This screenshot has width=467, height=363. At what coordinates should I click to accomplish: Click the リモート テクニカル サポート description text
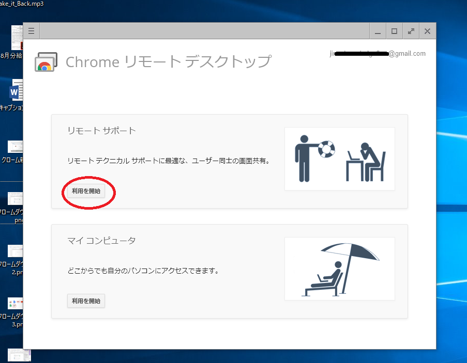[169, 161]
